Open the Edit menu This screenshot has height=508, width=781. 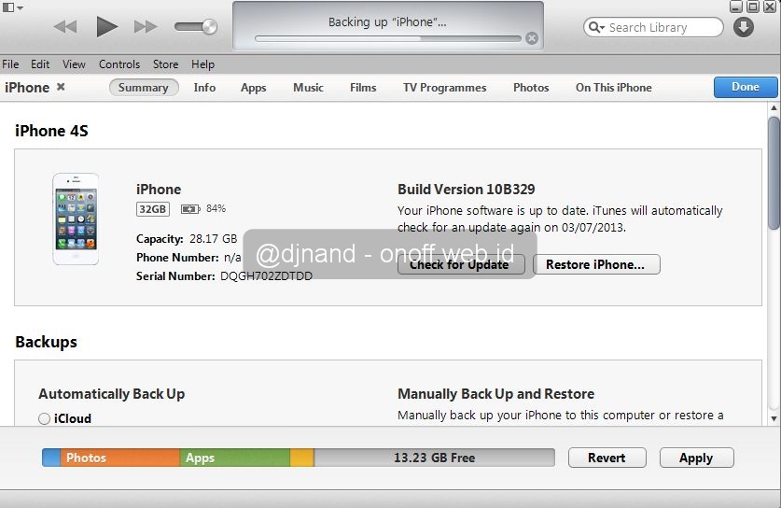tap(40, 64)
